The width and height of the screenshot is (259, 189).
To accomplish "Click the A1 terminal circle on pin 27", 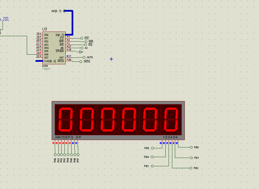I will point(82,48).
